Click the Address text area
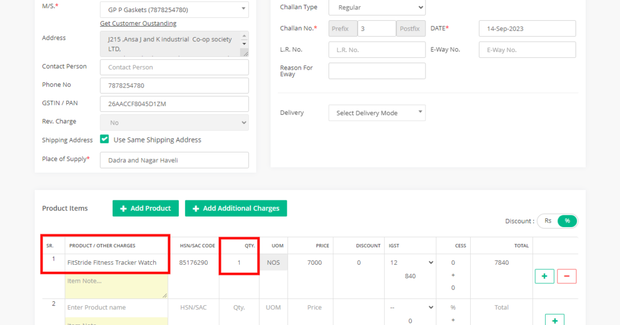Image resolution: width=620 pixels, height=325 pixels. coord(174,44)
